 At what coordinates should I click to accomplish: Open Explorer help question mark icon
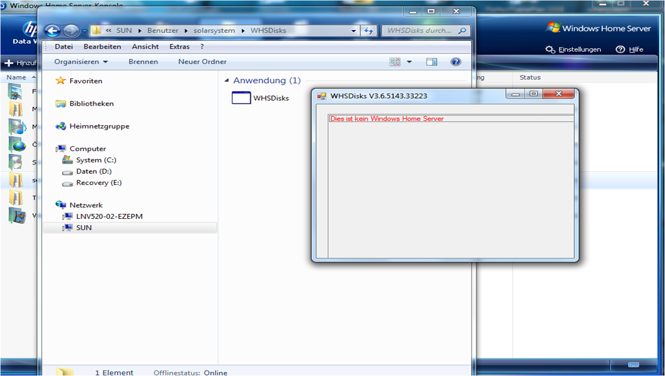(x=455, y=62)
